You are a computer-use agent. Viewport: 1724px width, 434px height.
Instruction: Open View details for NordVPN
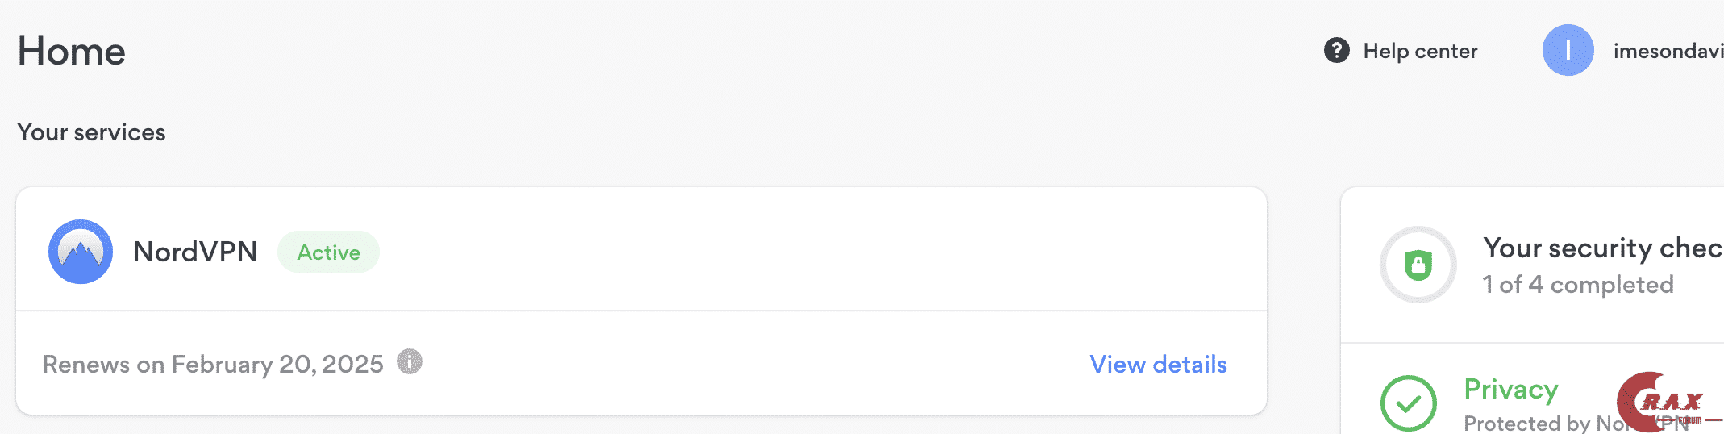[1158, 365]
